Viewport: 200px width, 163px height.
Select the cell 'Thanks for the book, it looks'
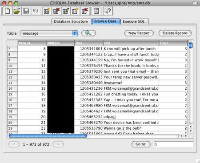pyautogui.click(x=131, y=66)
